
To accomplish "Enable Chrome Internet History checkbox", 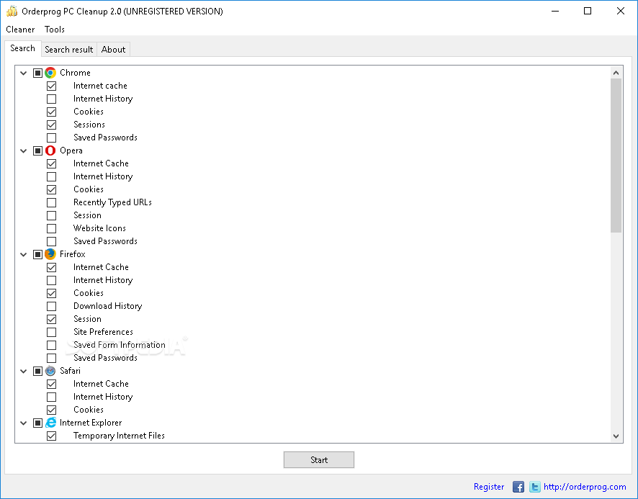I will 51,99.
